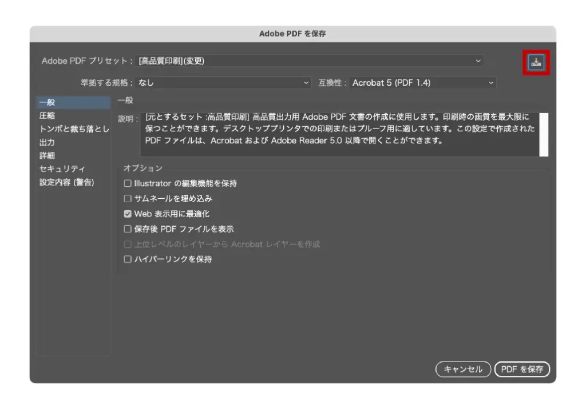
Task: Open the Adobe PDF プリセット dropdown
Action: [309, 61]
